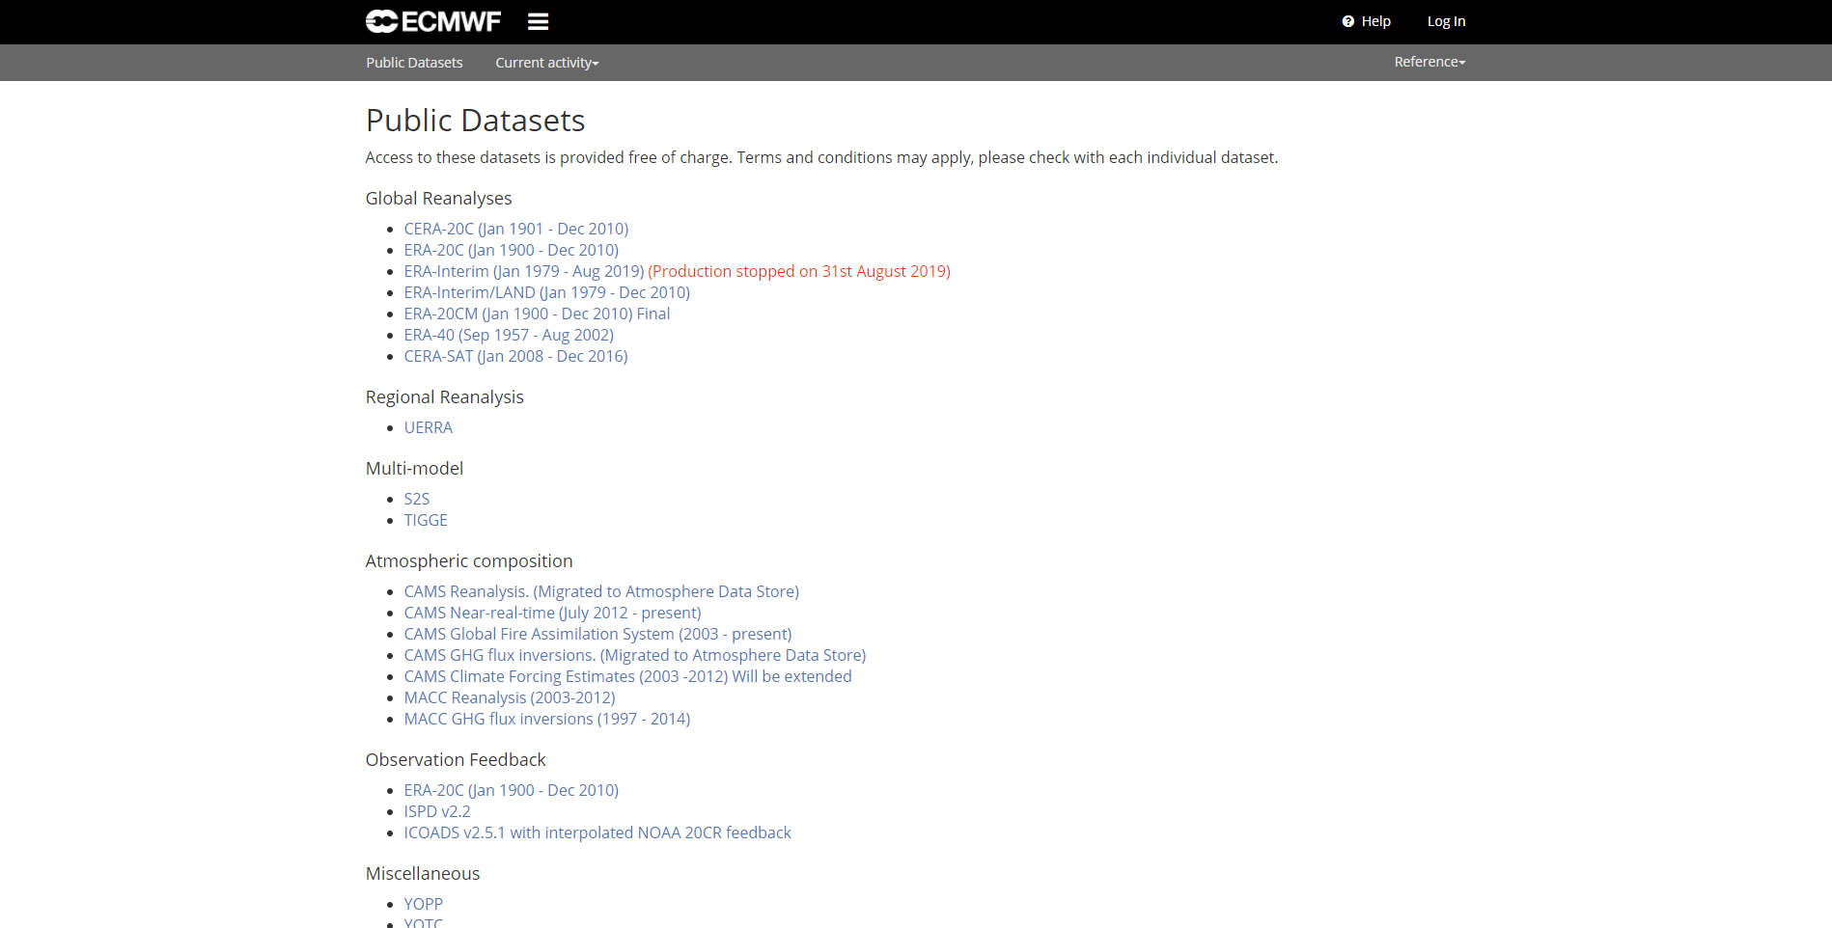Open the TIGGE dataset link
The image size is (1832, 928).
pyautogui.click(x=426, y=520)
